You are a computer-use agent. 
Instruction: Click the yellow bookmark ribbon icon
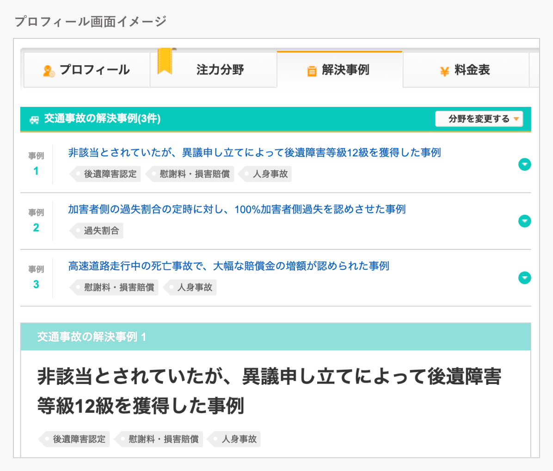165,61
